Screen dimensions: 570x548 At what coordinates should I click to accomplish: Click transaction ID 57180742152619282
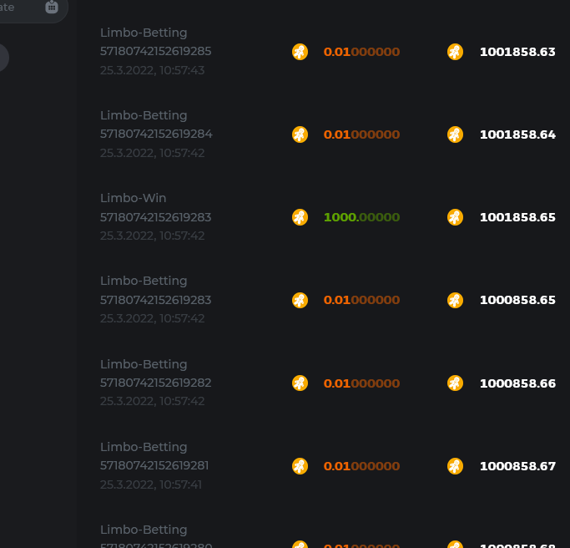156,383
